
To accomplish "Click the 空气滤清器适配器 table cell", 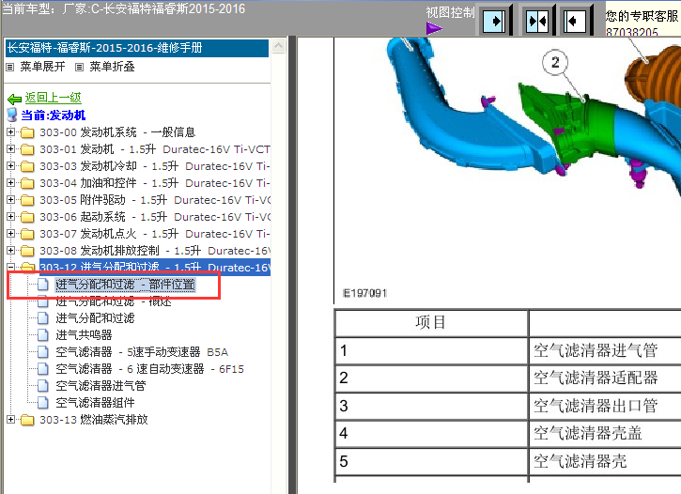I will point(605,378).
